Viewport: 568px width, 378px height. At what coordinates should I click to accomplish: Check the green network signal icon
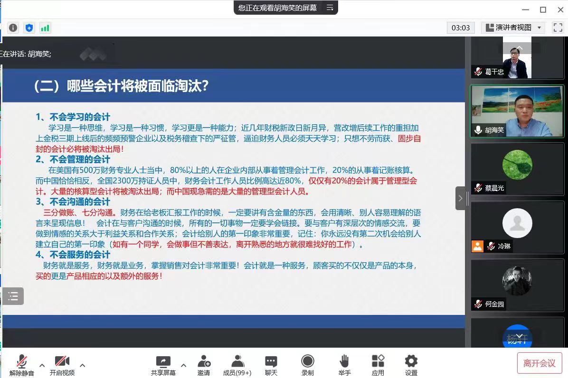tap(45, 28)
